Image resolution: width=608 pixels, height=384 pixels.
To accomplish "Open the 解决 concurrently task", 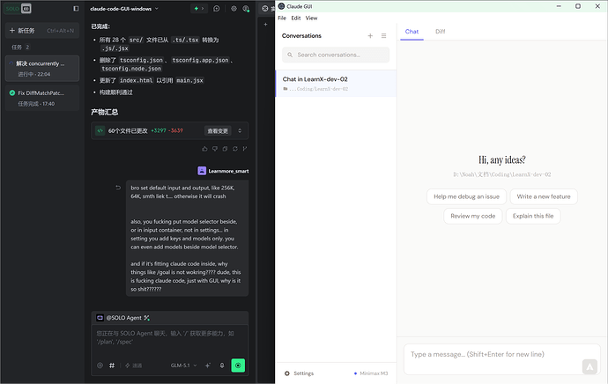I will point(42,68).
